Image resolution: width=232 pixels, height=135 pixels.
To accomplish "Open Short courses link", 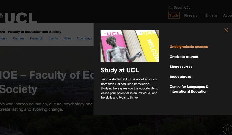I will point(181,67).
